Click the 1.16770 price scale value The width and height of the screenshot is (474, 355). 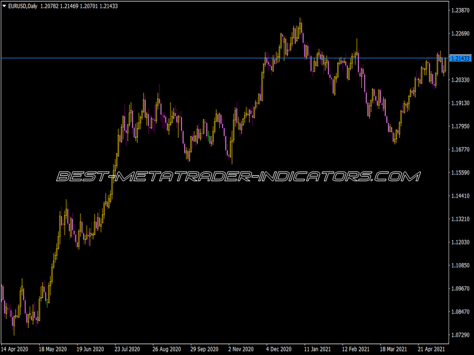click(460, 150)
